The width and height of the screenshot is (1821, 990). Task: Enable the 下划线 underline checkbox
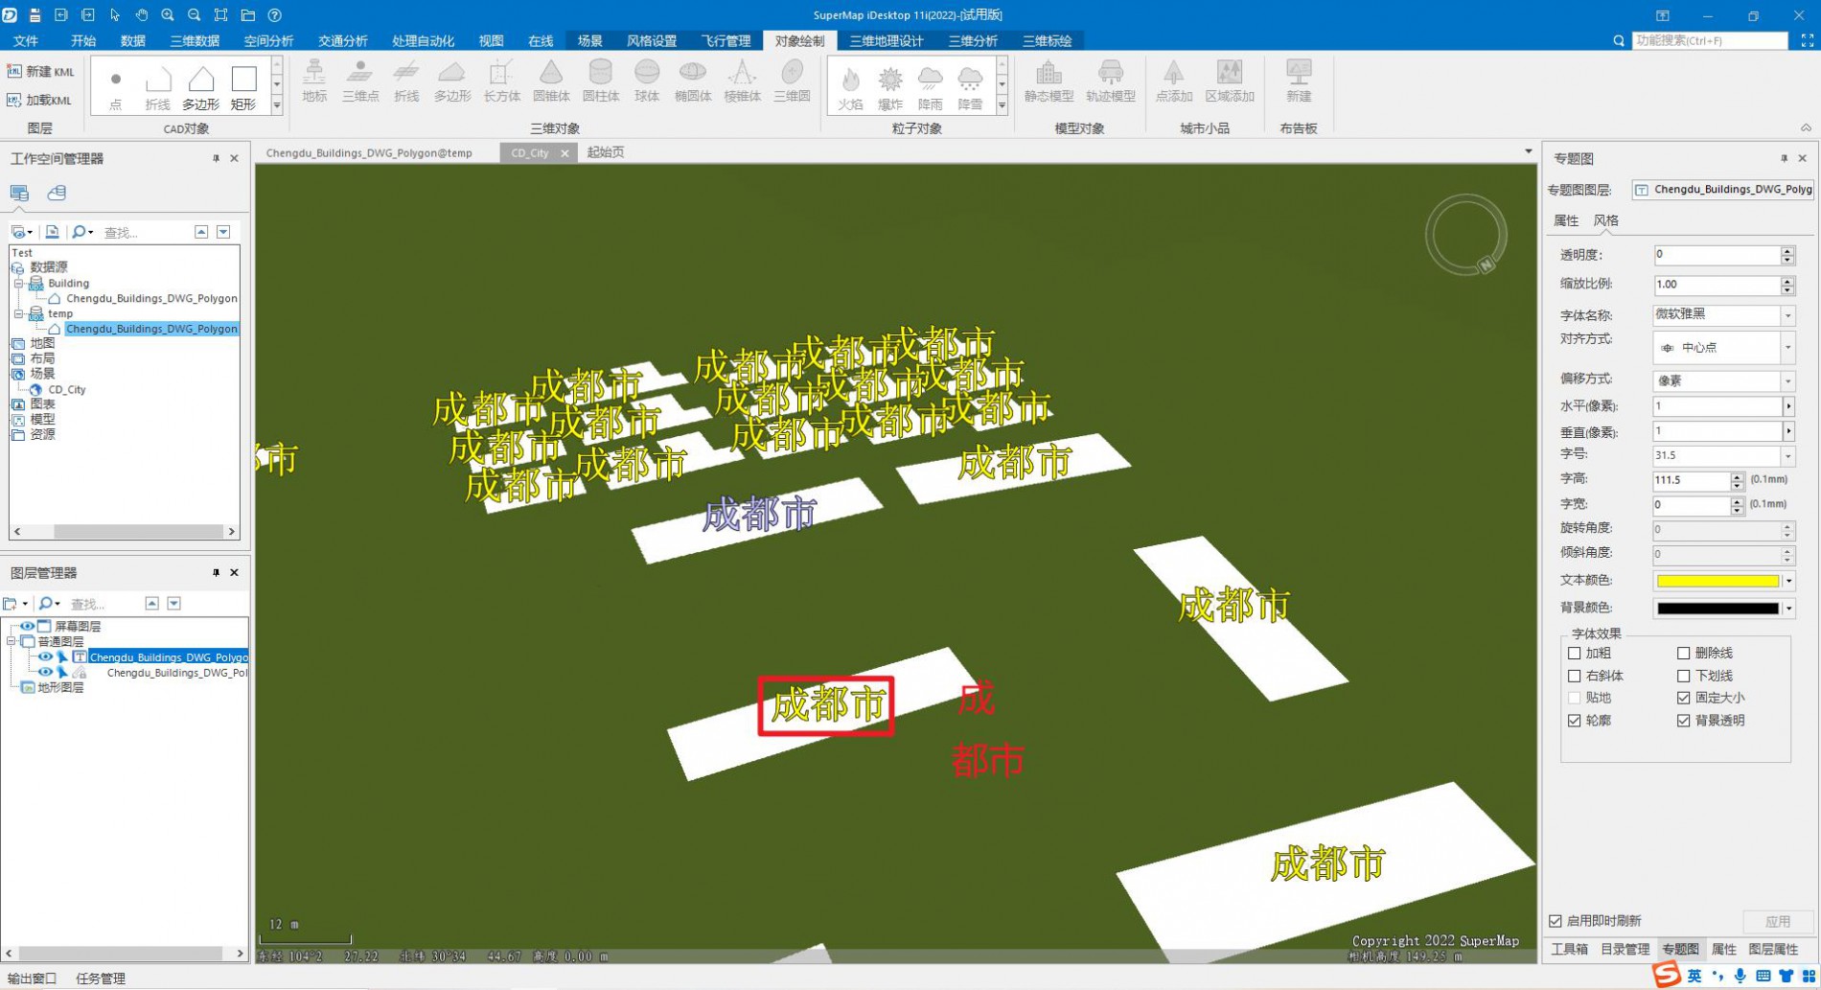1683,676
